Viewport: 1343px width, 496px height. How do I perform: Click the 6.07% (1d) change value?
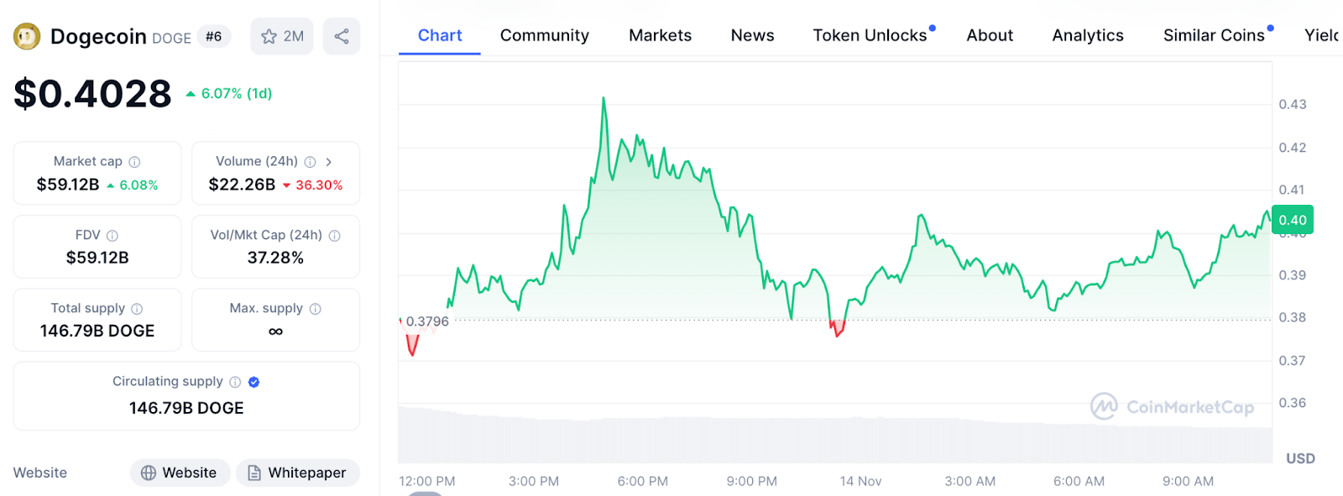pyautogui.click(x=229, y=94)
